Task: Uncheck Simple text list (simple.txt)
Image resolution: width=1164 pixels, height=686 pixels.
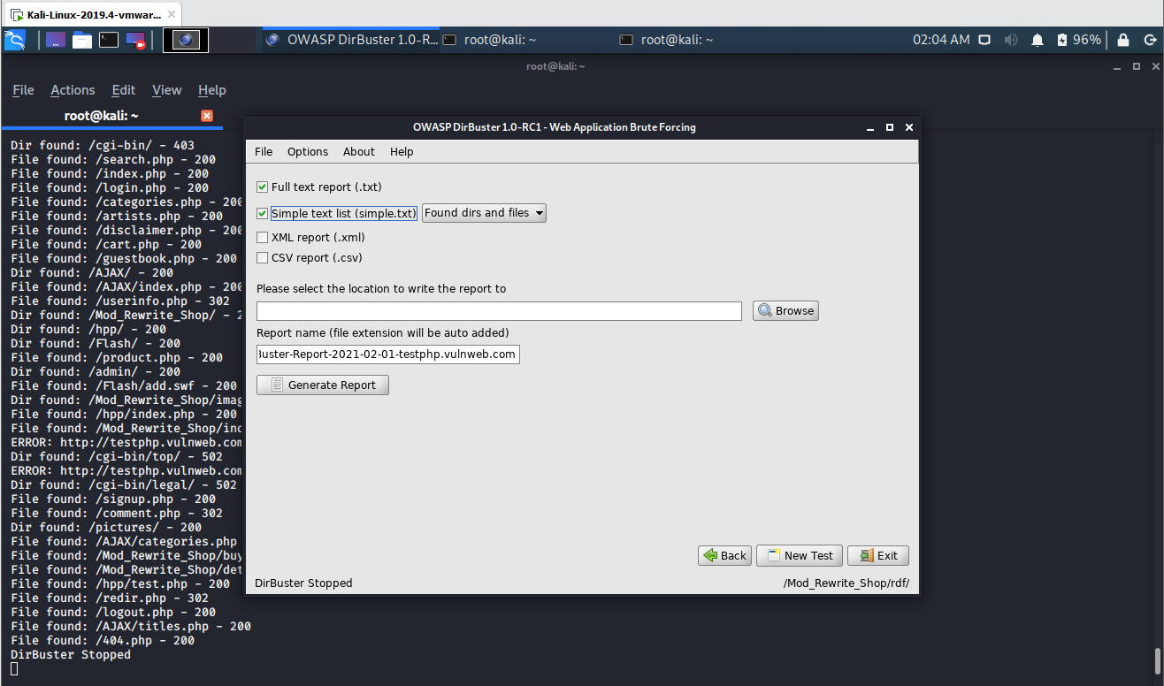Action: [262, 213]
